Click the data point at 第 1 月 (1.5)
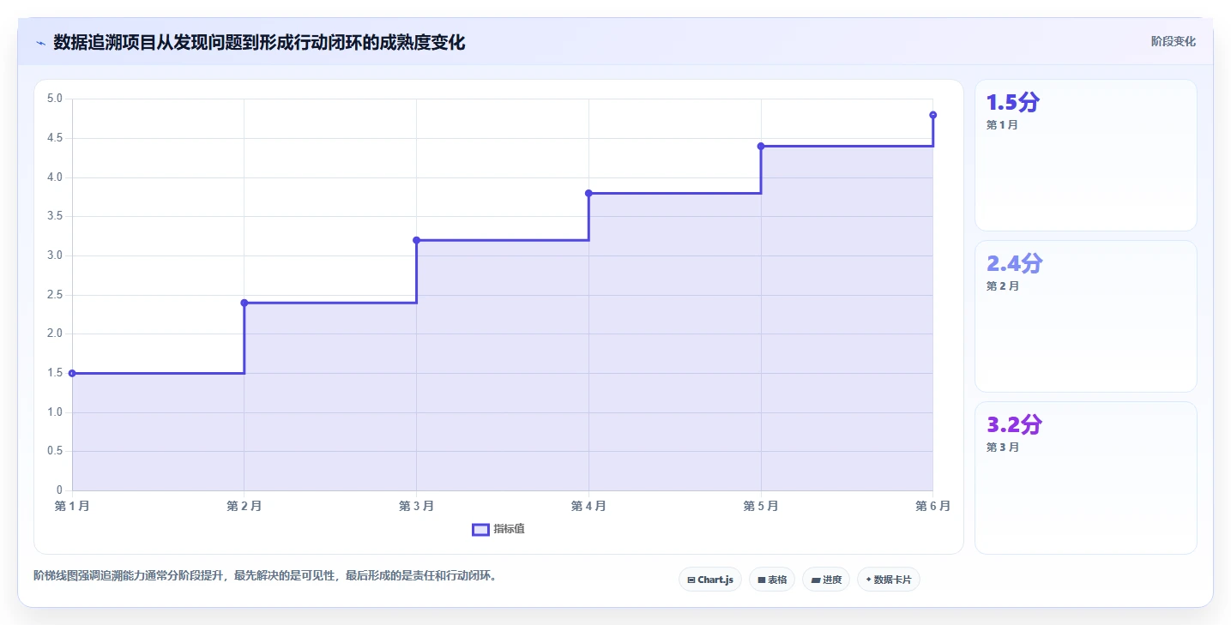 click(x=72, y=373)
